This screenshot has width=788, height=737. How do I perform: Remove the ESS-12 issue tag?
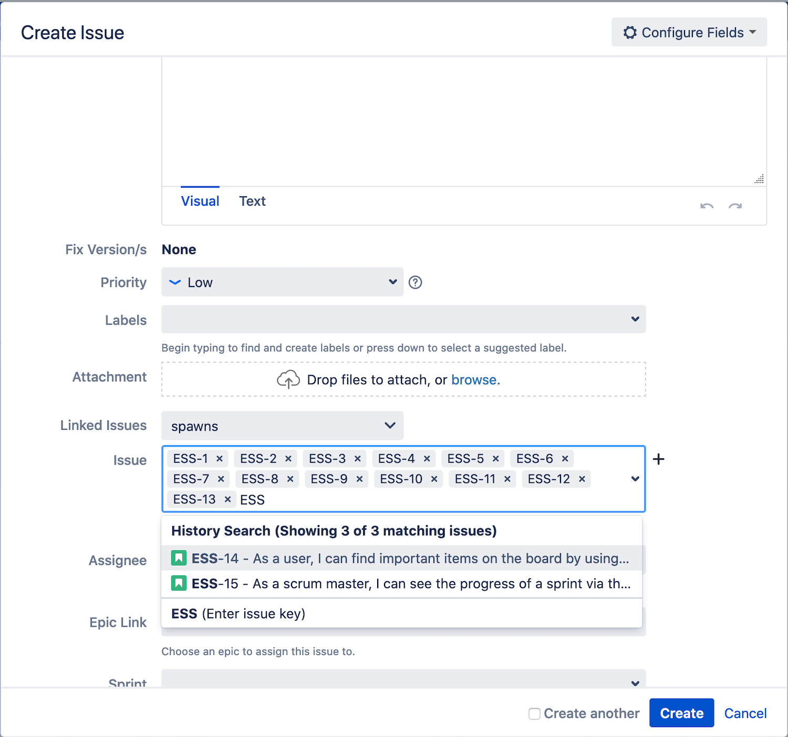(582, 479)
